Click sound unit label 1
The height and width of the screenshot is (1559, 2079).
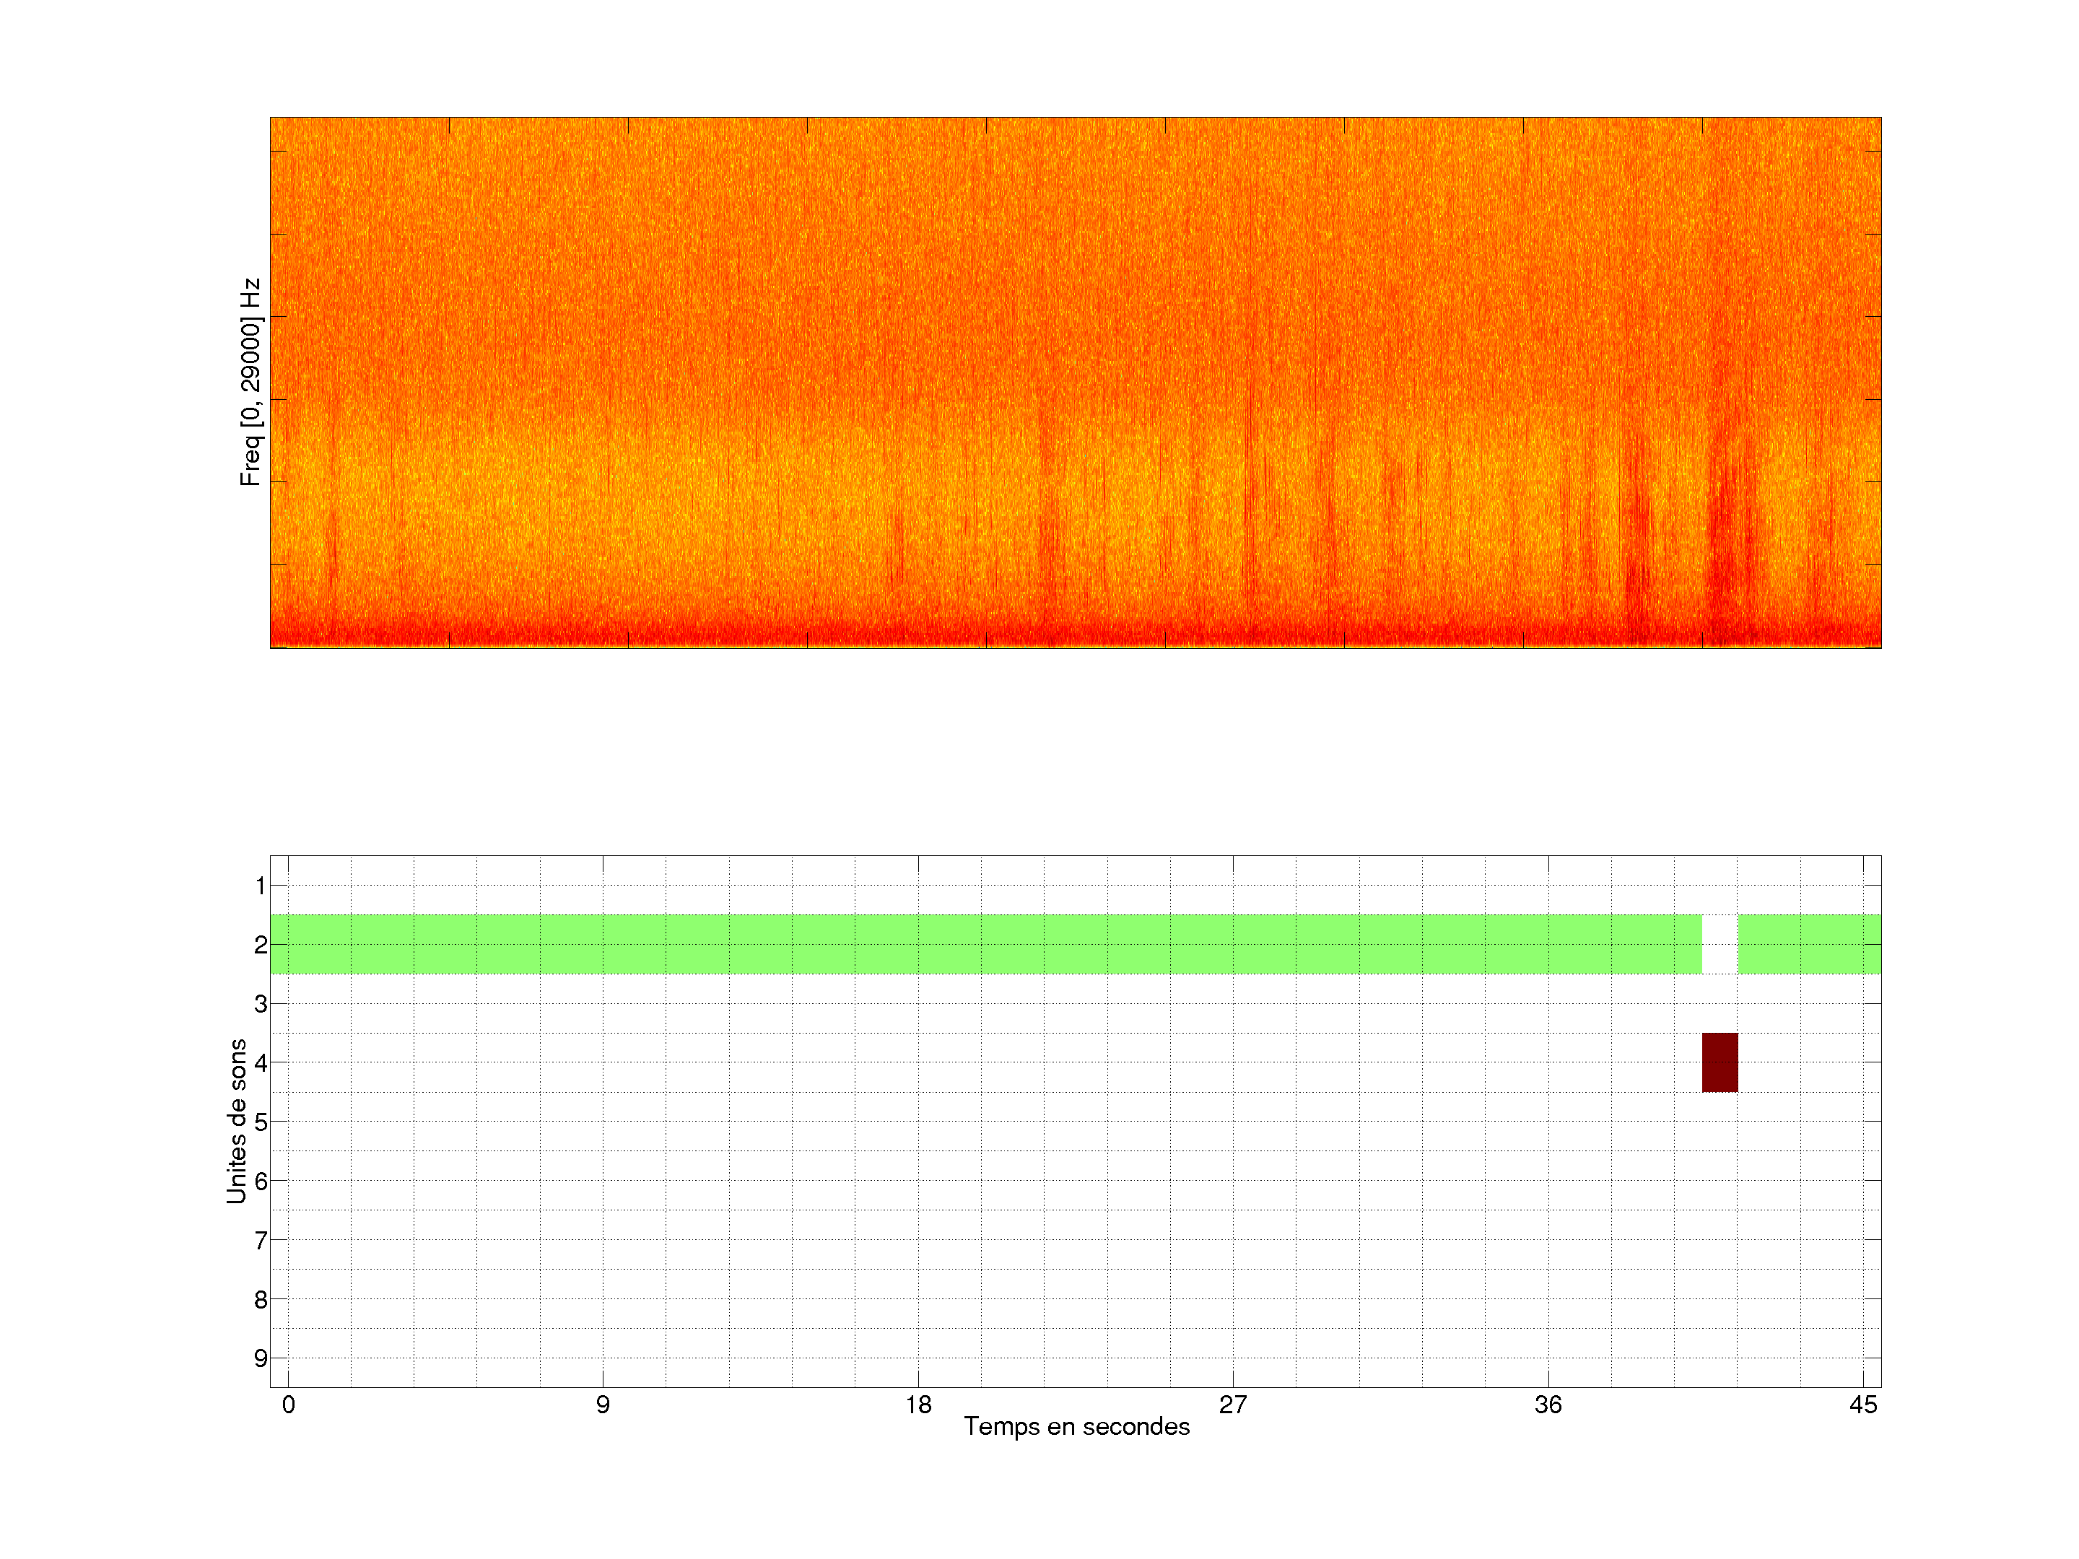pyautogui.click(x=261, y=885)
